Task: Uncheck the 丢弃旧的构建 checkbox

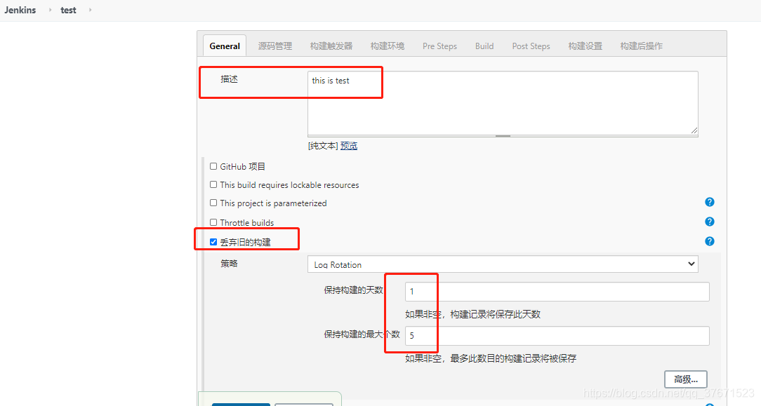Action: click(213, 242)
